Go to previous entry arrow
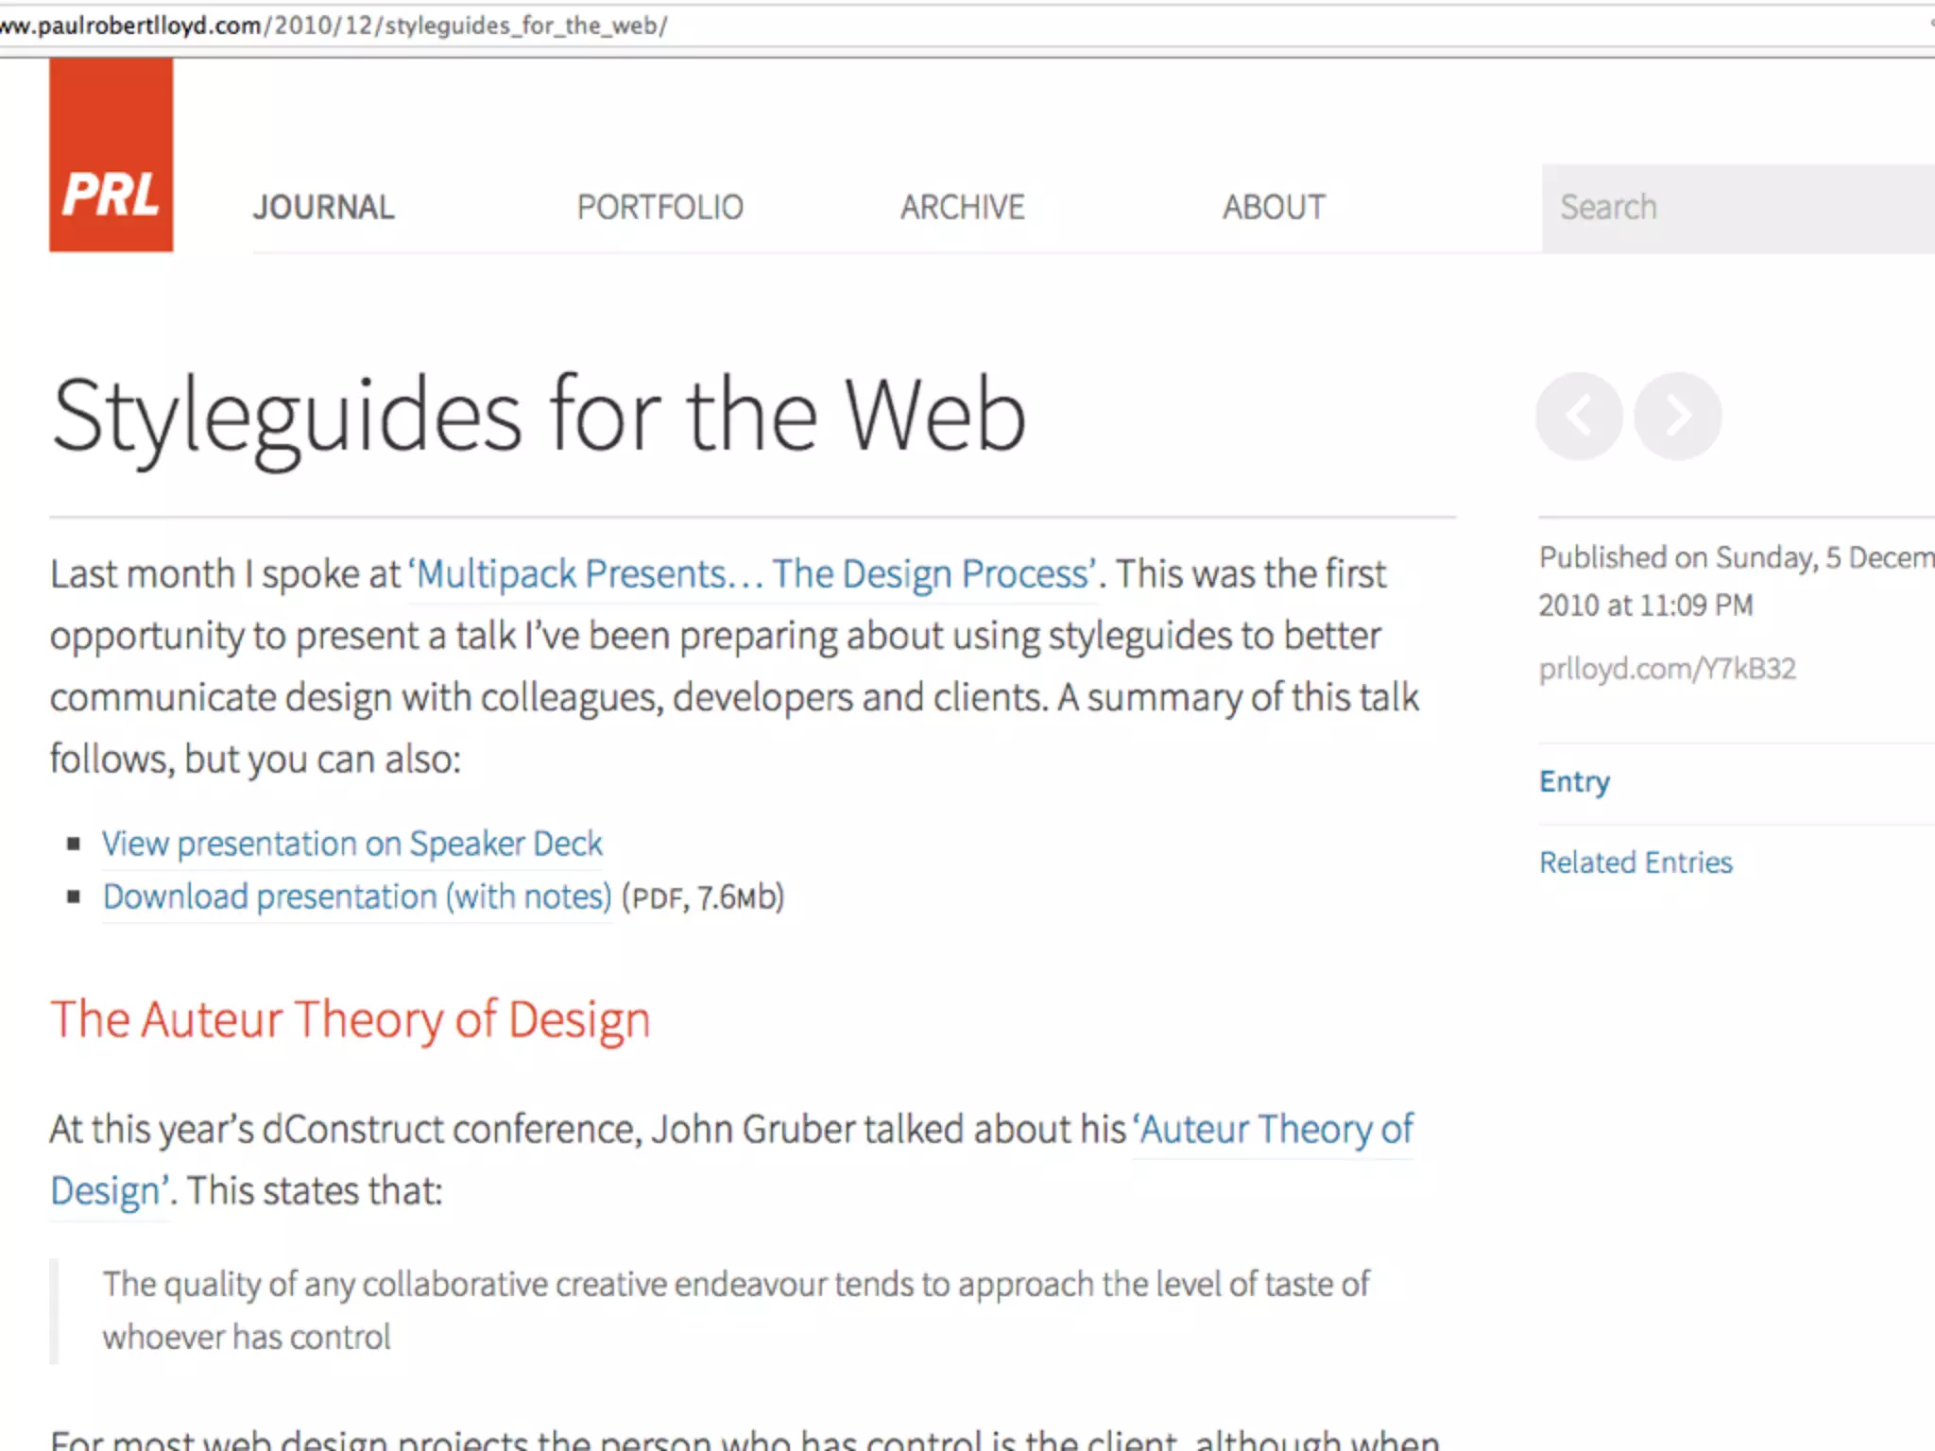This screenshot has height=1451, width=1935. click(x=1579, y=416)
